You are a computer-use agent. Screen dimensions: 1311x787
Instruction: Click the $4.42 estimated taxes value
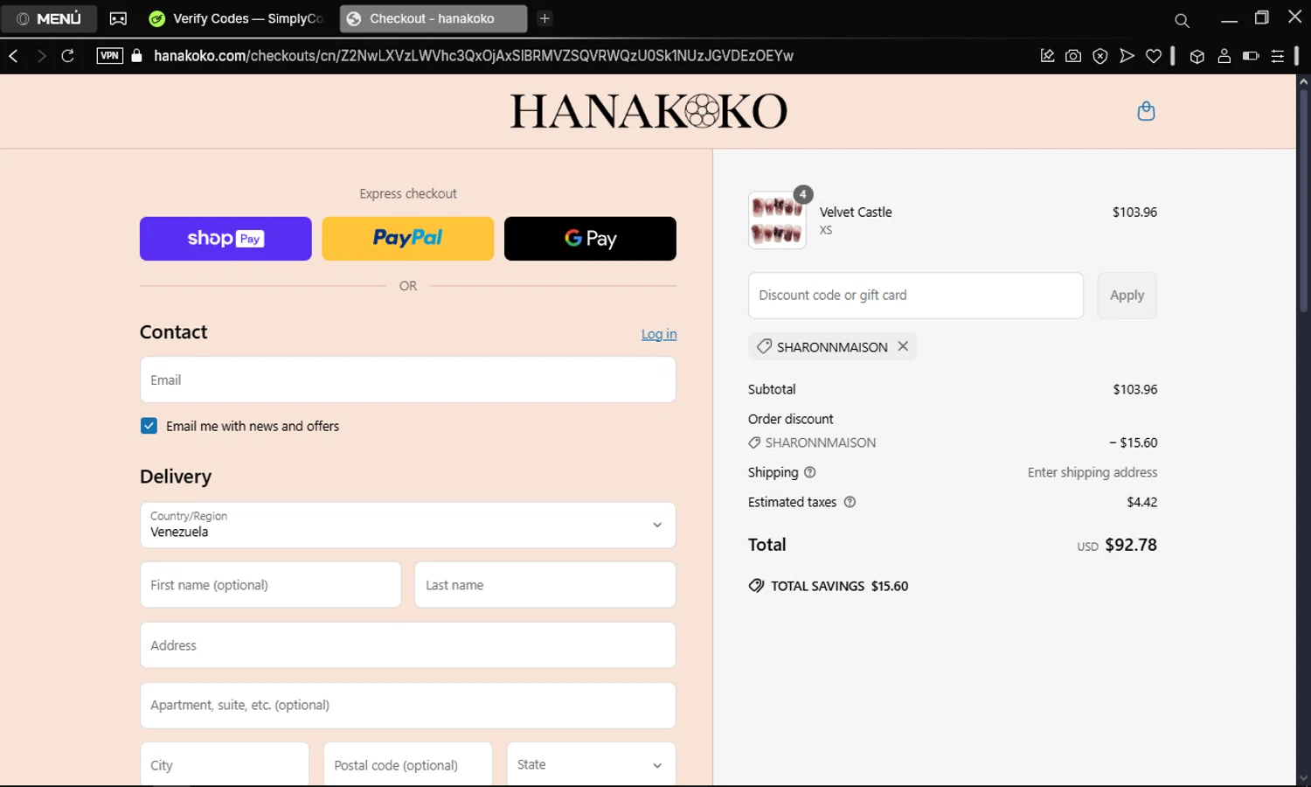(1142, 502)
